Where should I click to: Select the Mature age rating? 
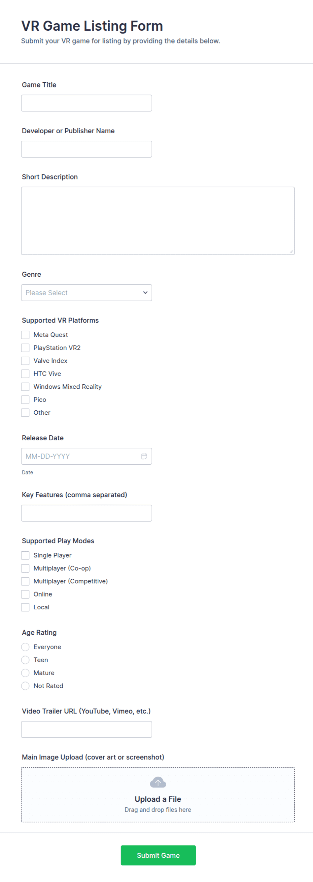pos(25,673)
